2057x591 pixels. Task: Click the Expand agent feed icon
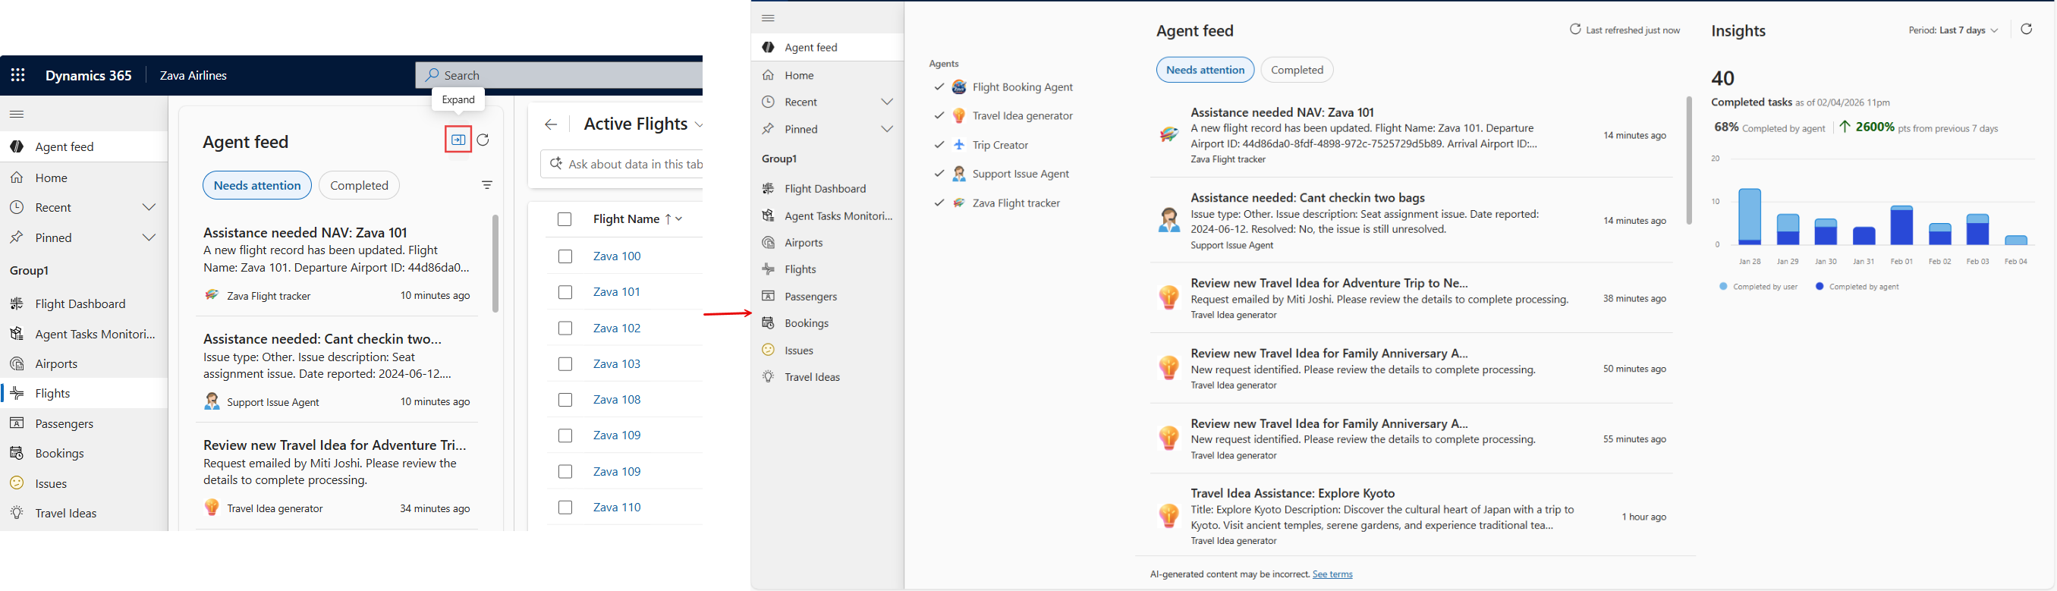[x=458, y=140]
